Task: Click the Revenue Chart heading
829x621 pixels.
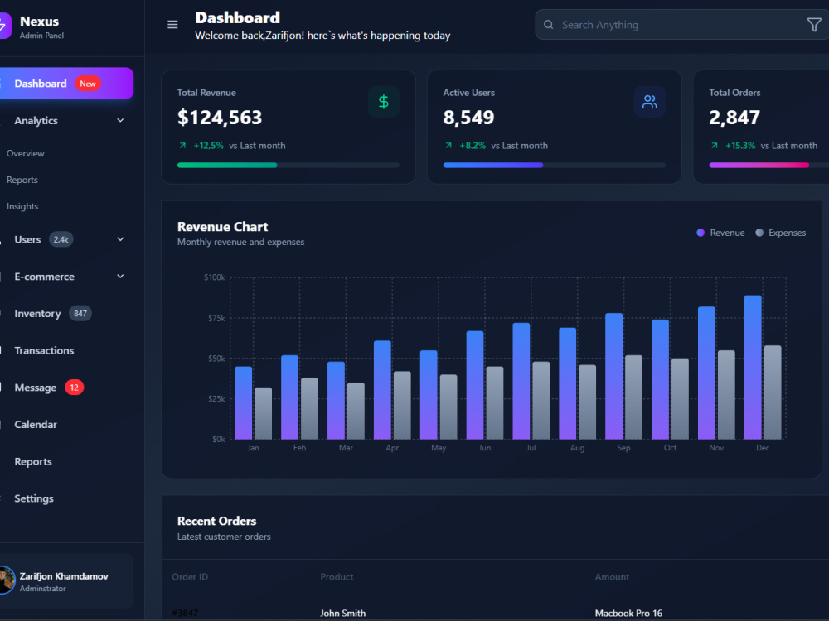Action: pyautogui.click(x=222, y=227)
